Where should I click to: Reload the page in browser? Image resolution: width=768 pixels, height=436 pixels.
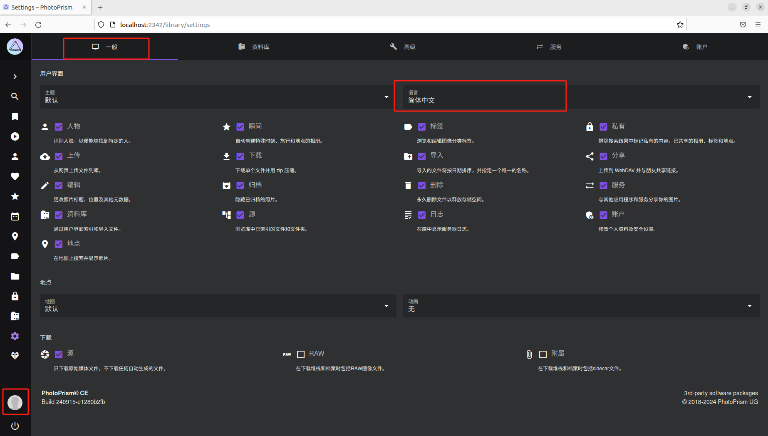coord(38,25)
